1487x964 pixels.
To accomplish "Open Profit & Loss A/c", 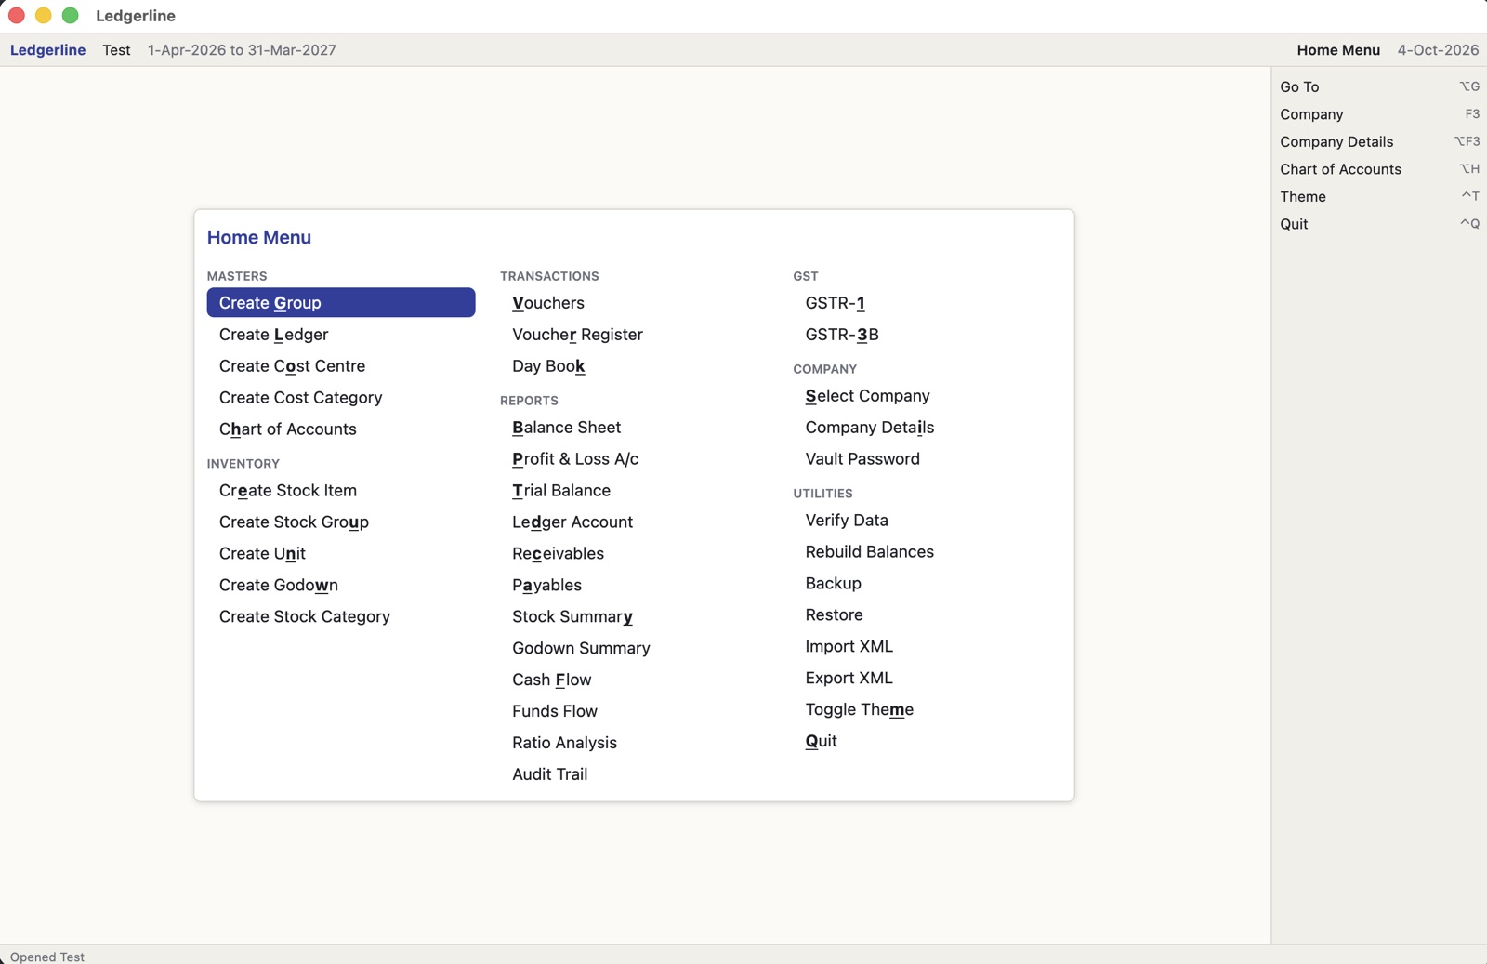I will point(634,459).
